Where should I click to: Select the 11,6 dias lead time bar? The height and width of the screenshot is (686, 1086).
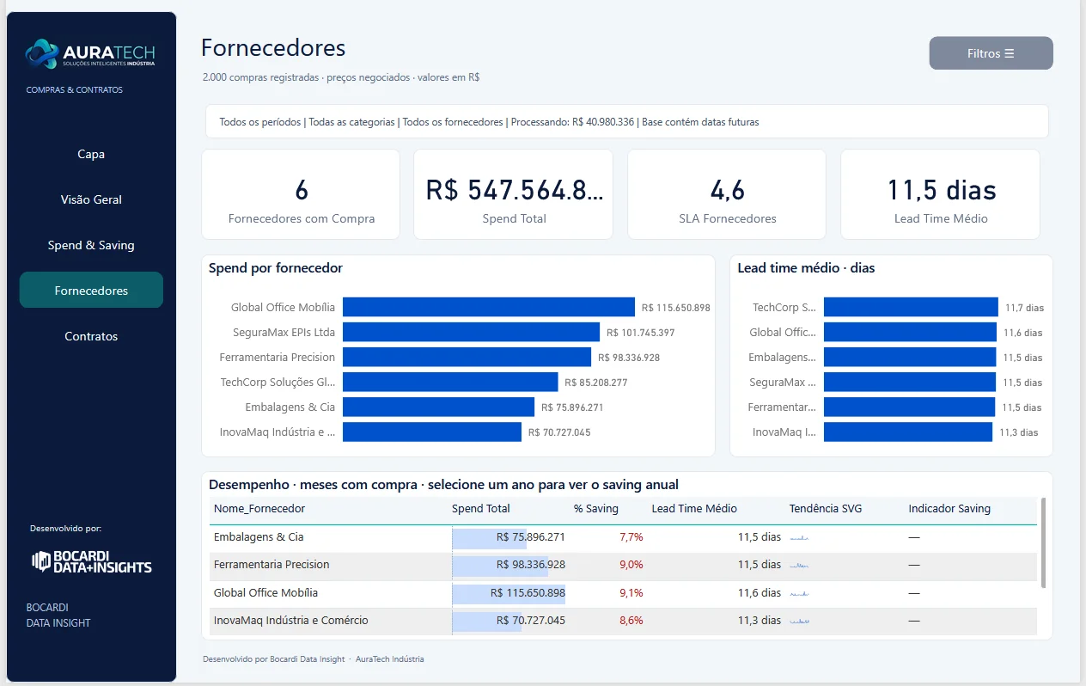[910, 332]
